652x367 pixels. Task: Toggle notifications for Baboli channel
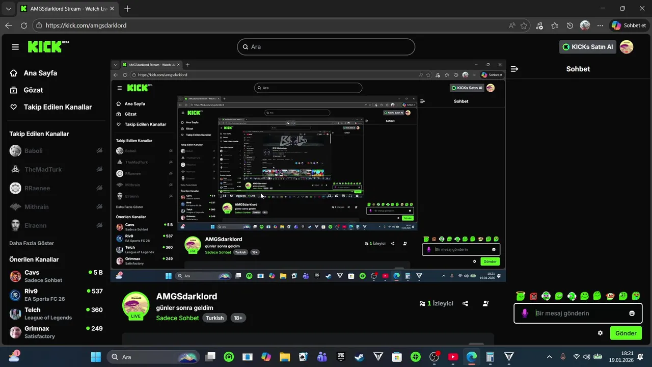(99, 151)
